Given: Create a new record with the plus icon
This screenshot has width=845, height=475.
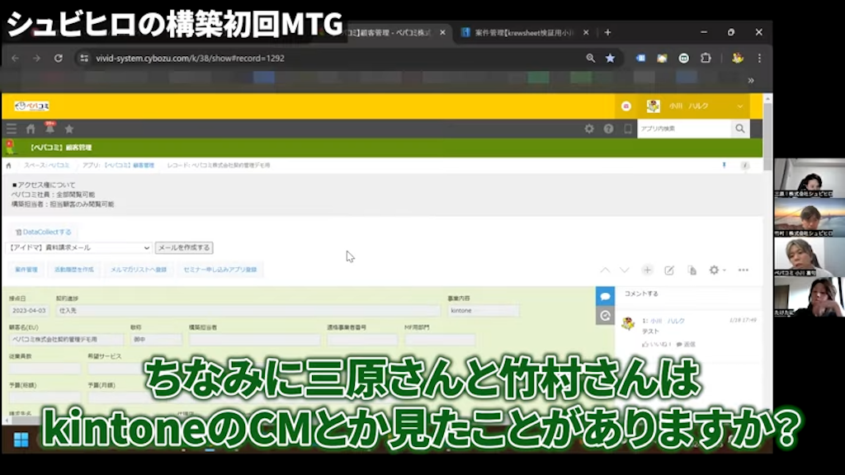Looking at the screenshot, I should tap(648, 270).
